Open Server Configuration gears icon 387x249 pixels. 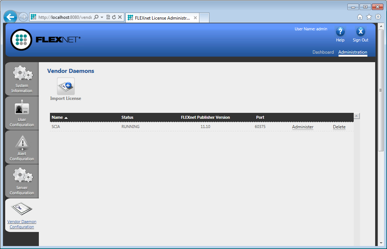(x=23, y=175)
